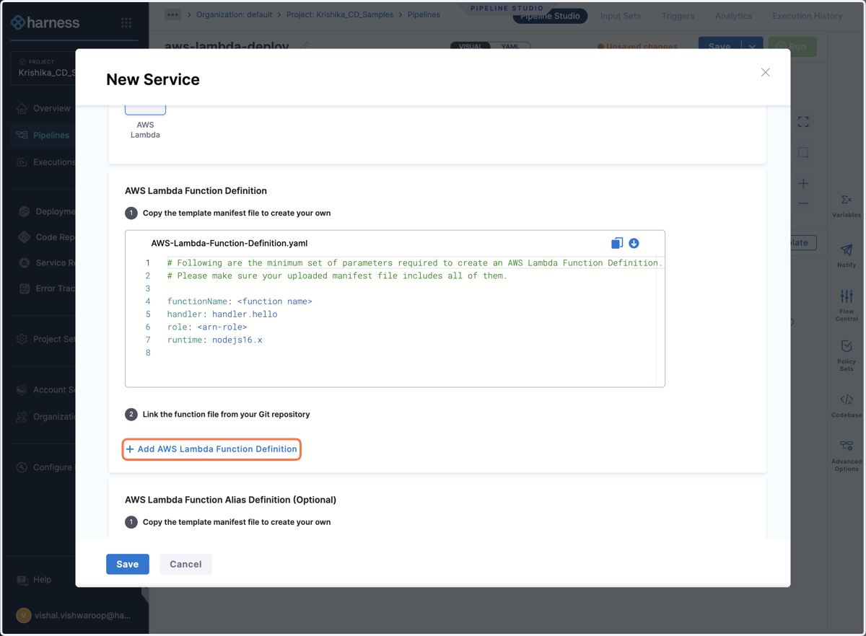Open the Analytics tab
This screenshot has height=636, width=866.
(x=733, y=16)
